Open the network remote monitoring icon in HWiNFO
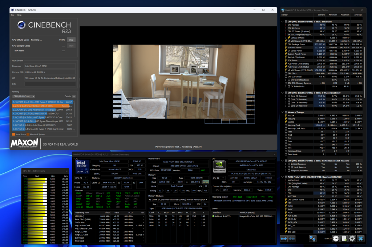The image size is (372, 247). pos(312,238)
